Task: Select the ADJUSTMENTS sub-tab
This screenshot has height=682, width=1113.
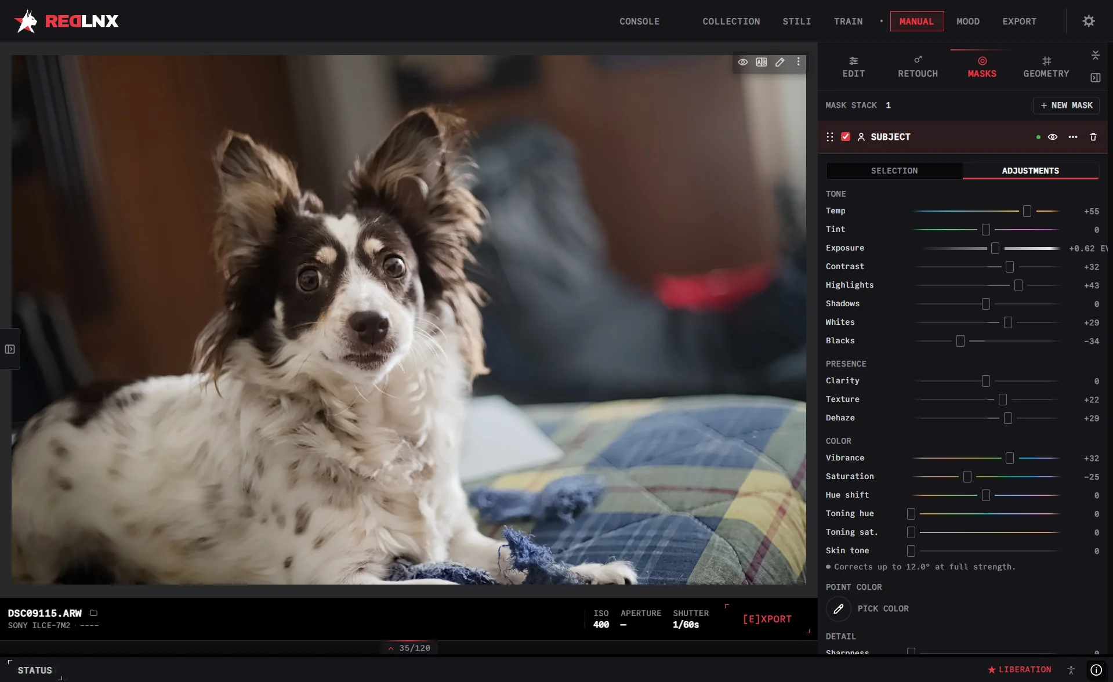Action: coord(1031,171)
